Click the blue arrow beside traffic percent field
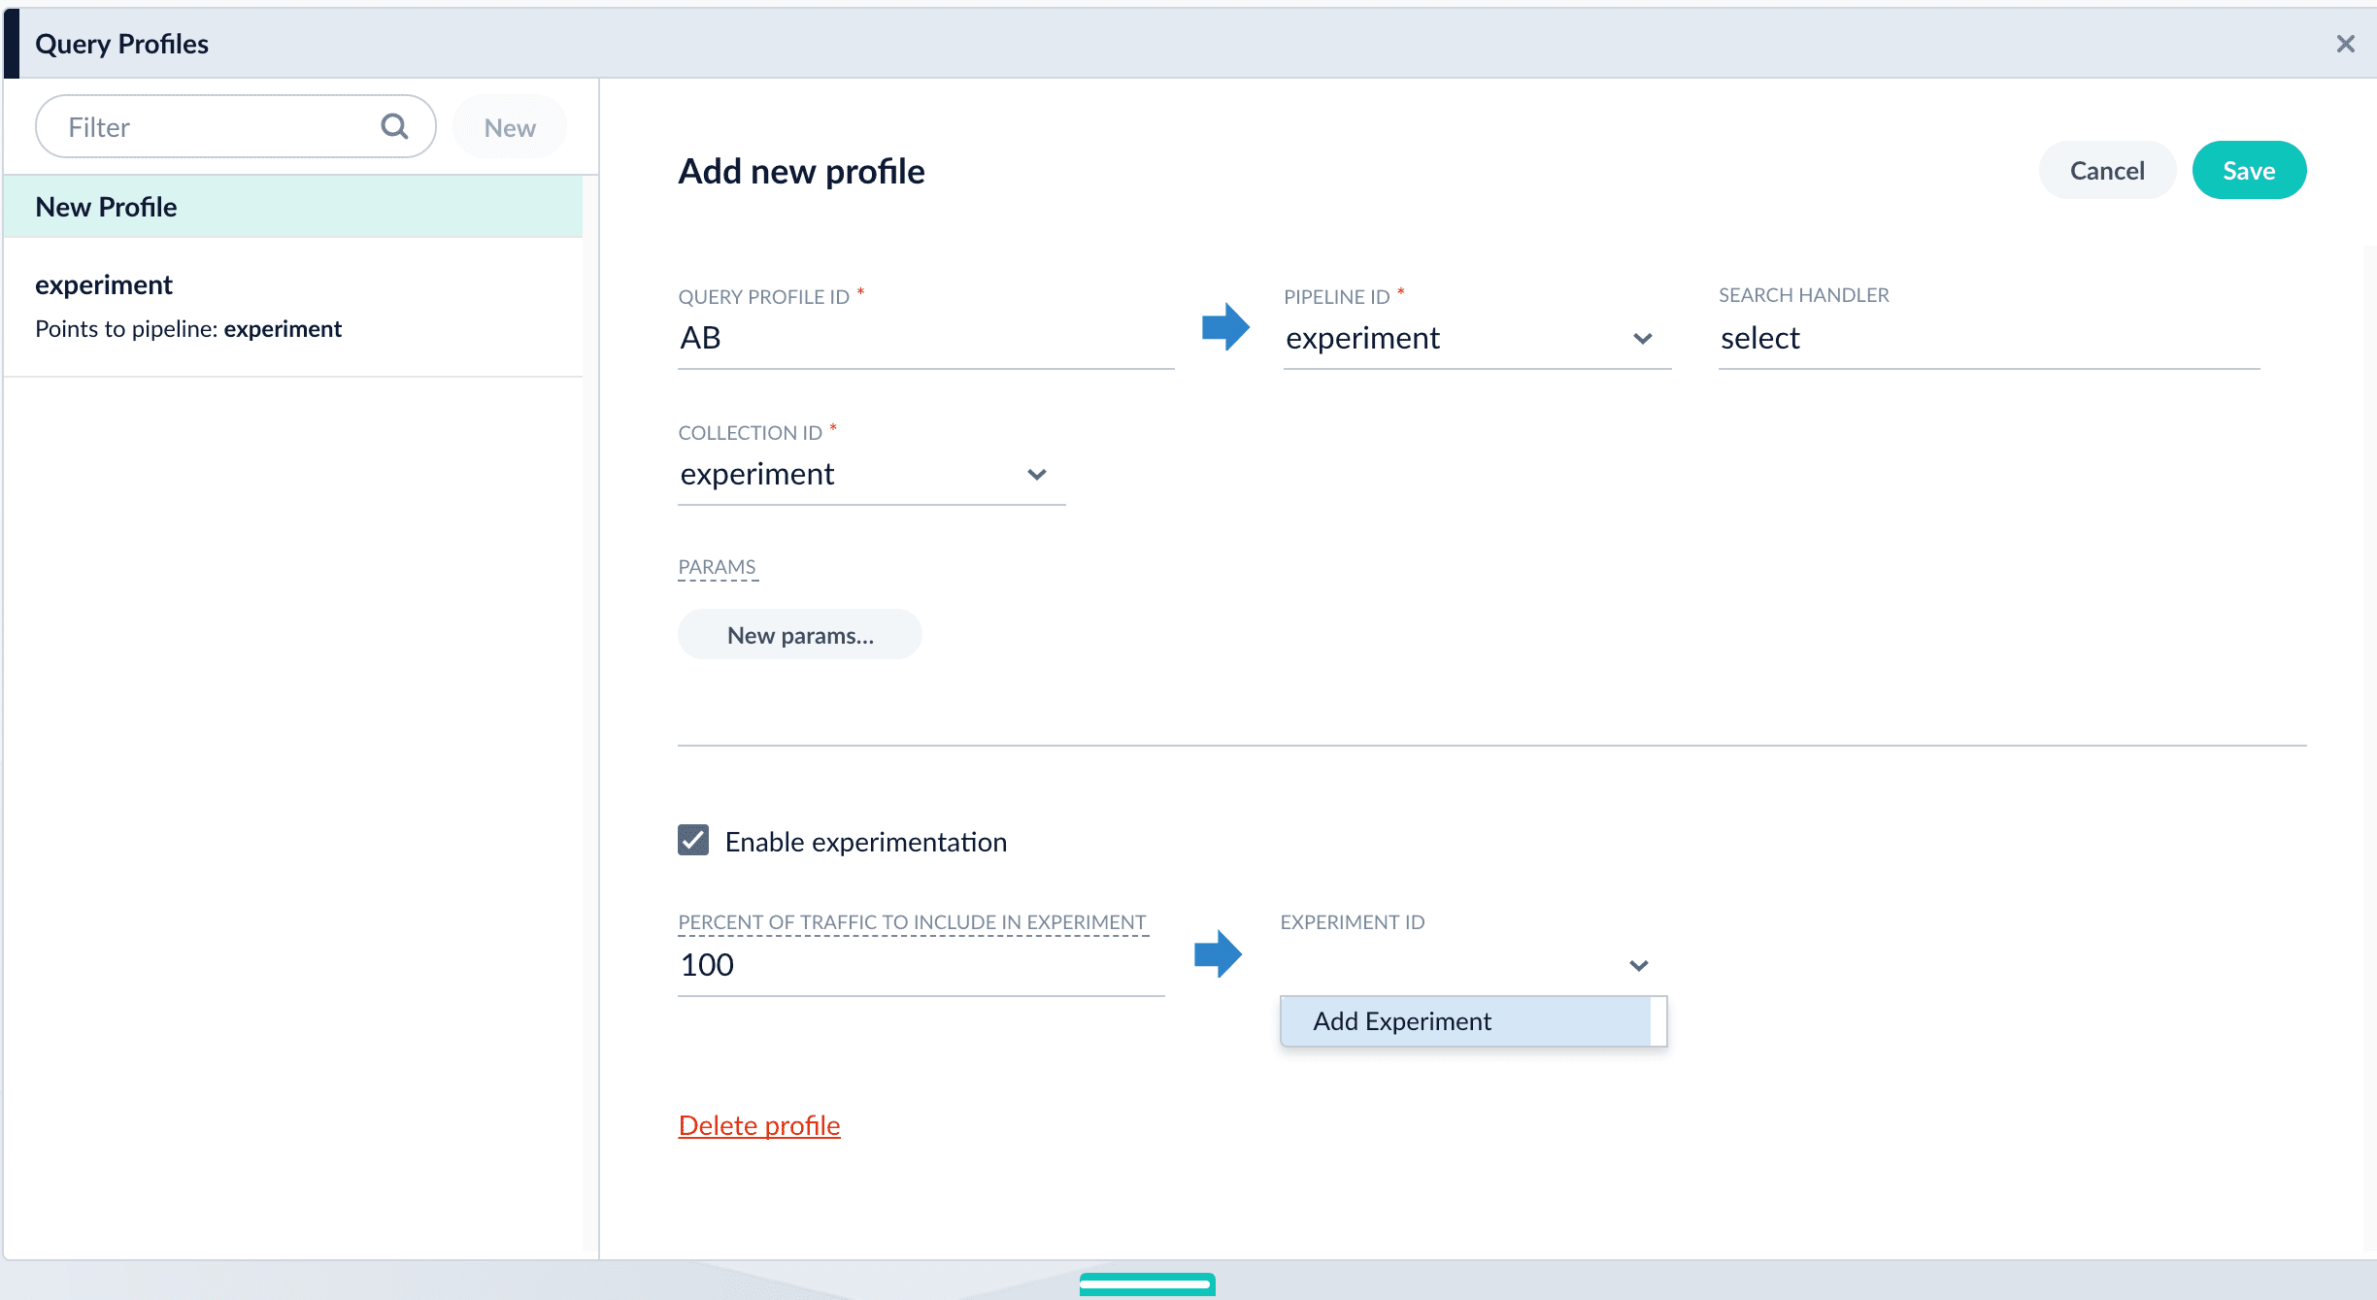The height and width of the screenshot is (1300, 2377). click(1218, 954)
